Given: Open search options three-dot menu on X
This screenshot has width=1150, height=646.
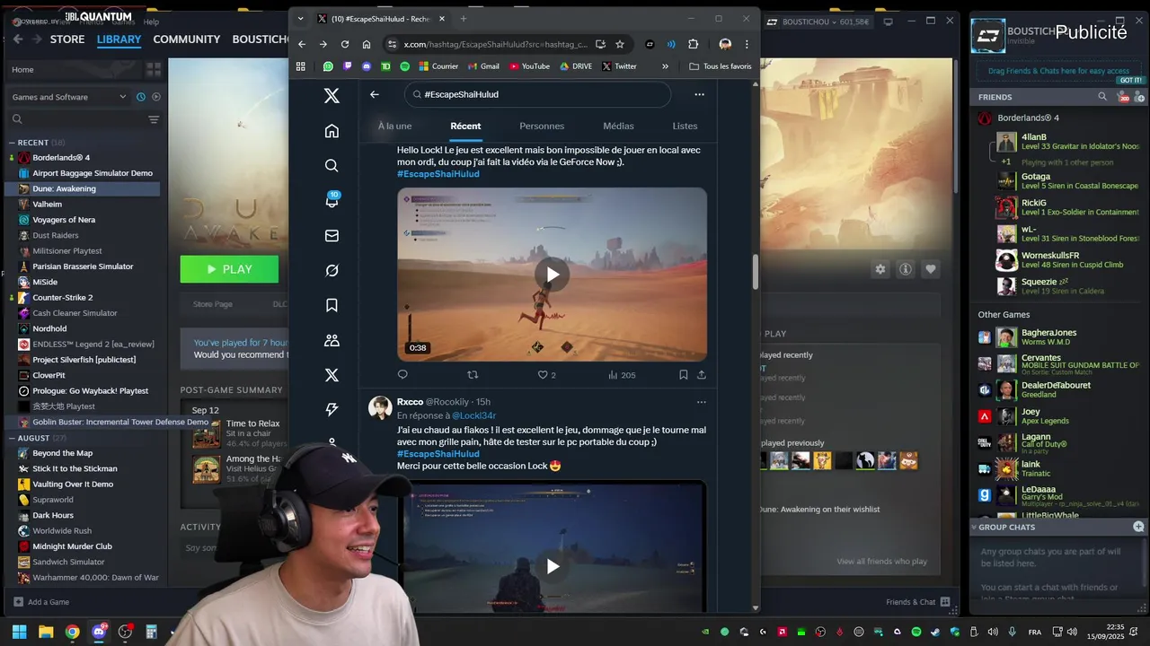Looking at the screenshot, I should click(x=699, y=94).
